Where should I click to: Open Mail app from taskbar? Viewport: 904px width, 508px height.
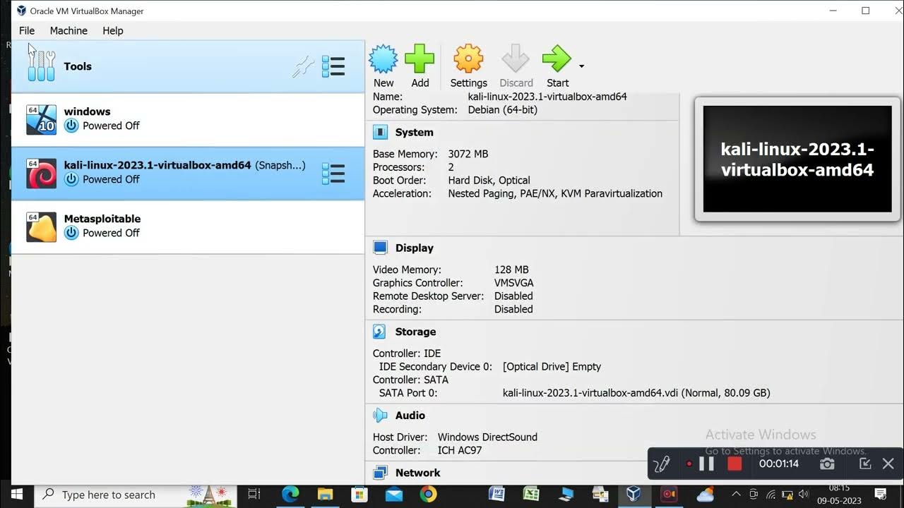pyautogui.click(x=394, y=495)
